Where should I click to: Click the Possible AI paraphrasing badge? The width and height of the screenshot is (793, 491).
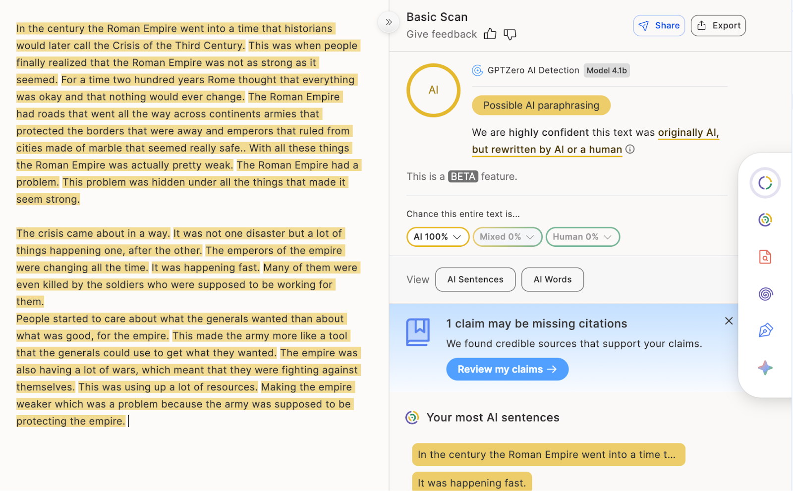click(541, 105)
